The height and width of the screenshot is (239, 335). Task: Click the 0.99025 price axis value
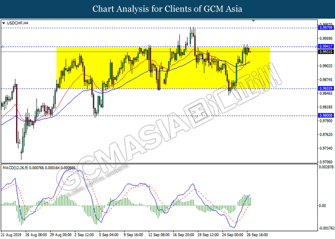click(x=326, y=66)
